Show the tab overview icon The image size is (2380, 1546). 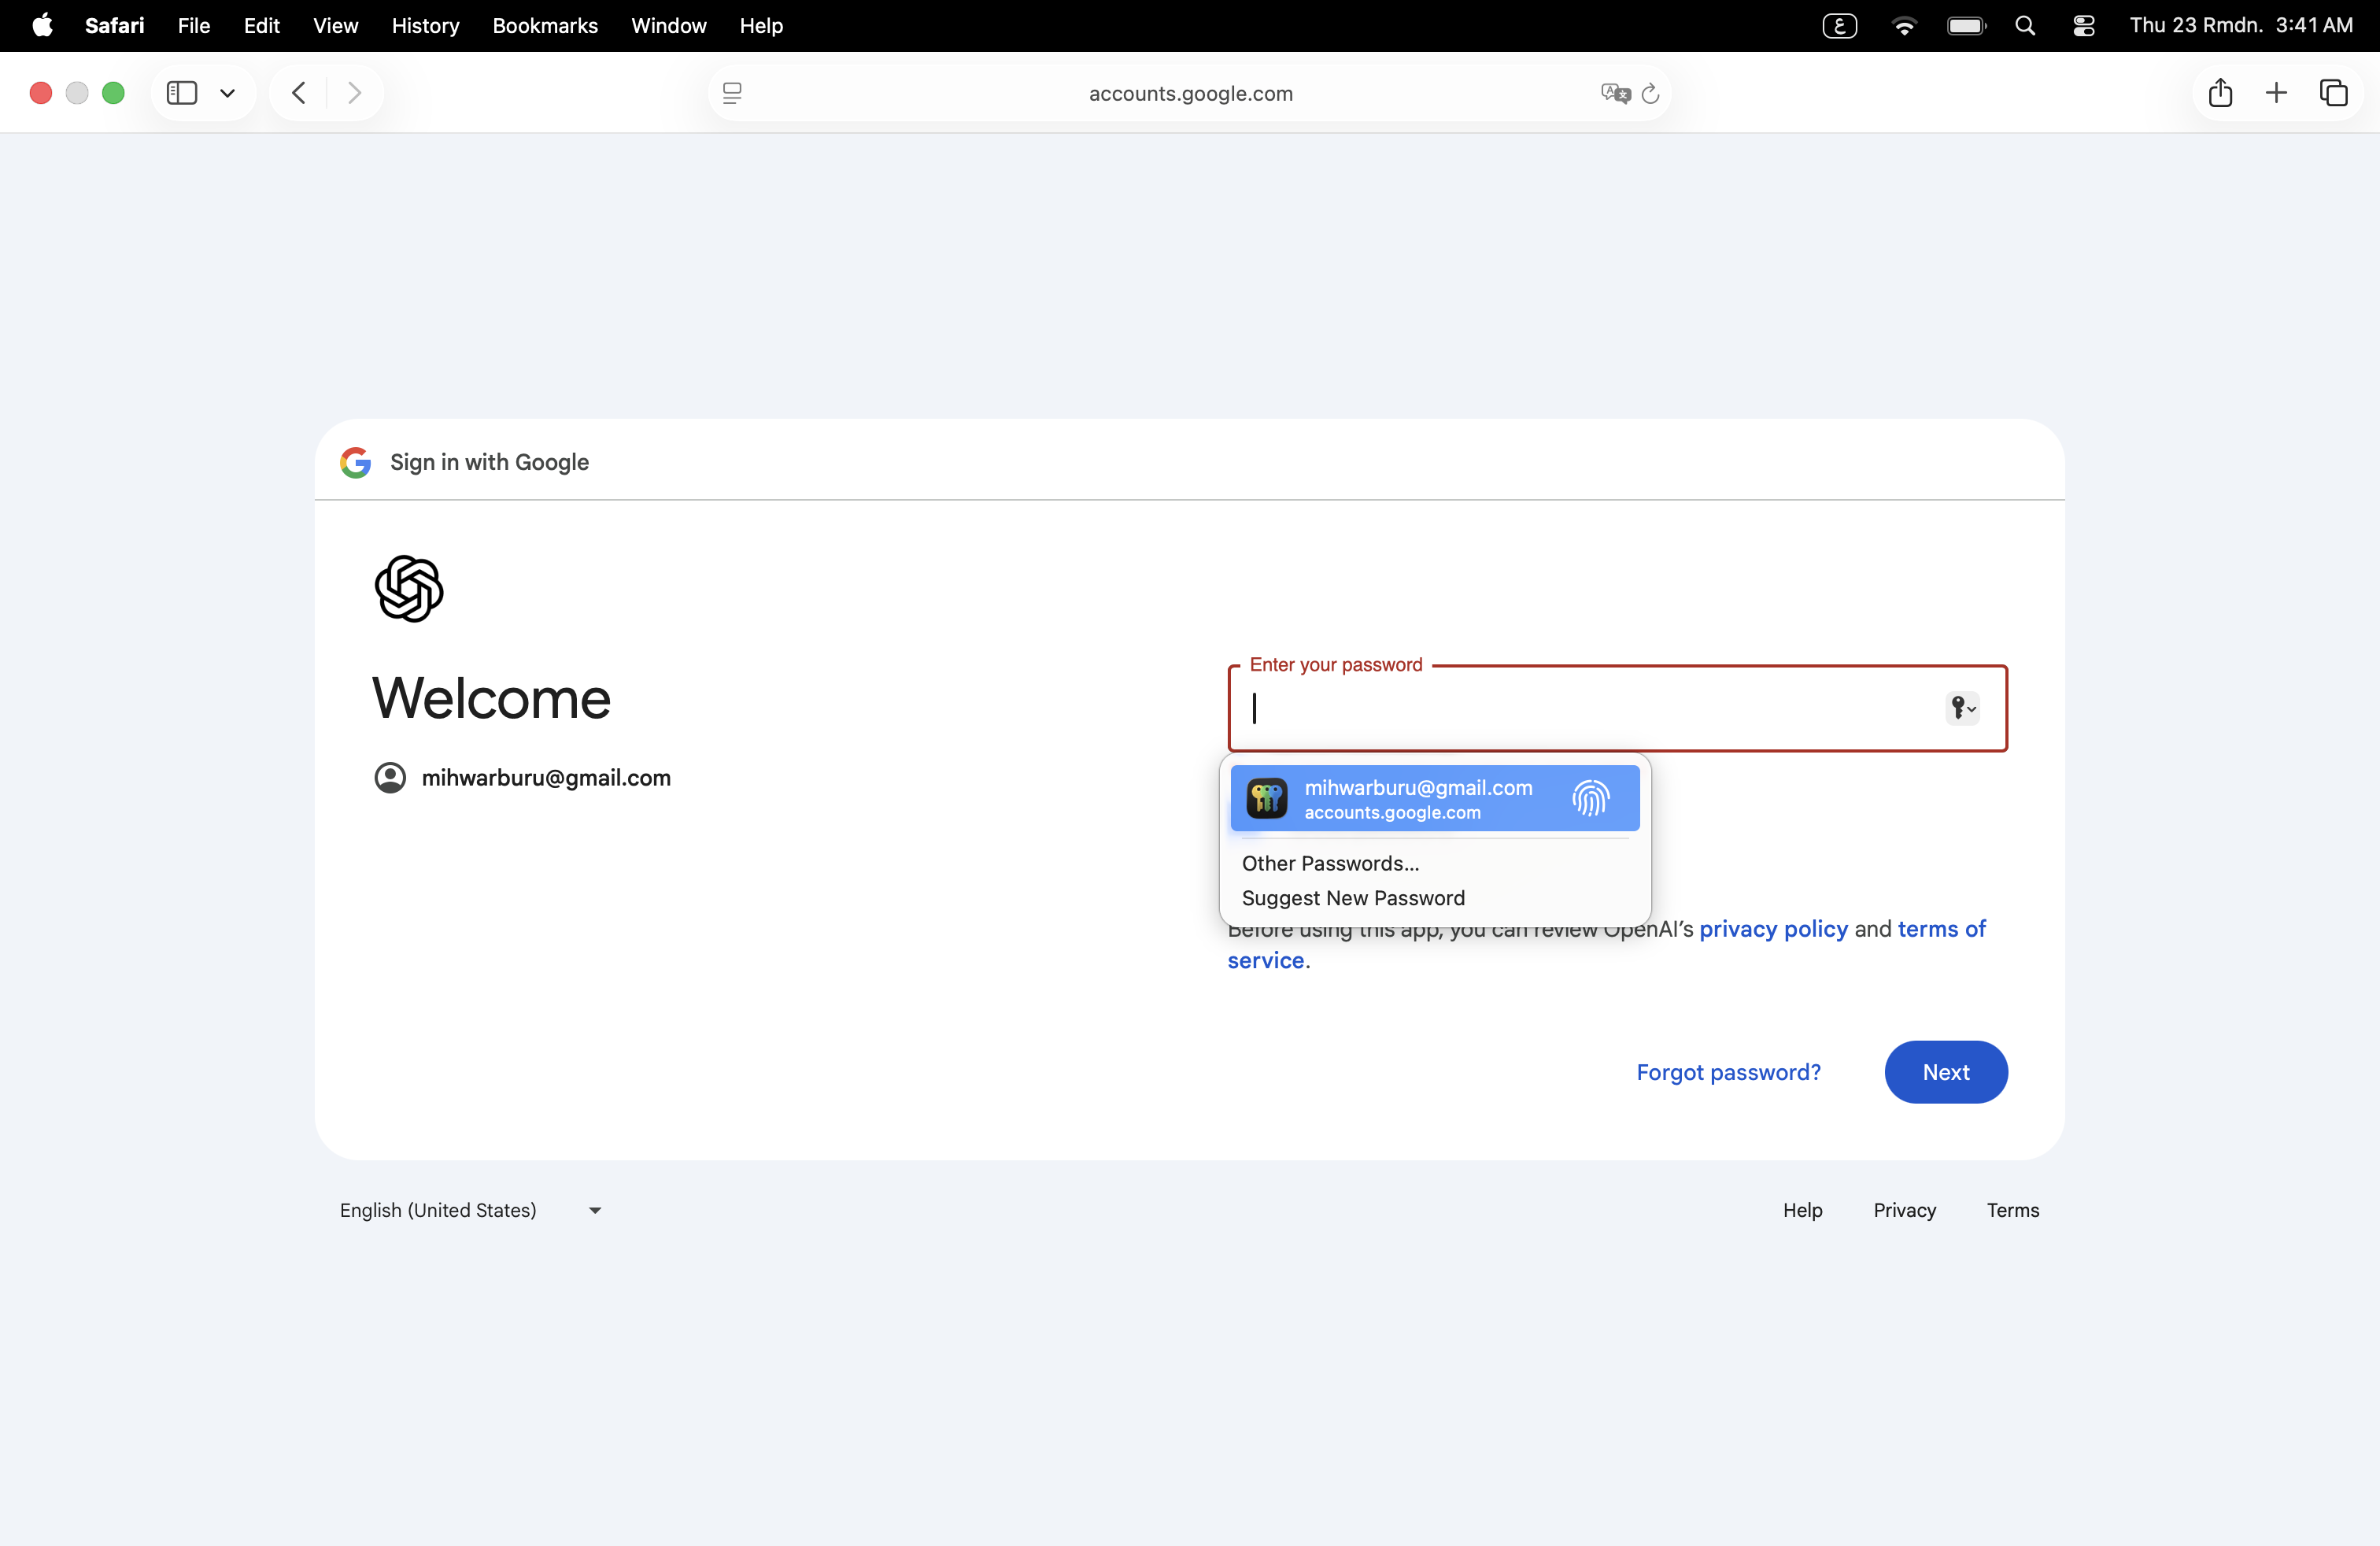click(x=2333, y=93)
